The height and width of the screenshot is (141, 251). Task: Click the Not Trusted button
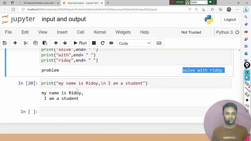click(x=191, y=32)
